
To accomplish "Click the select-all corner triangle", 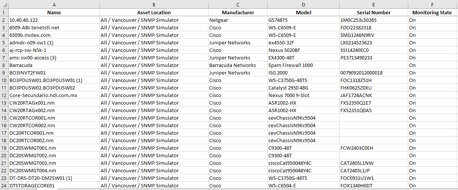I will coord(4,5).
